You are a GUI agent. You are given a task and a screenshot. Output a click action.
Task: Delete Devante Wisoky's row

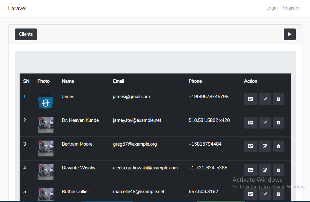[x=278, y=170]
